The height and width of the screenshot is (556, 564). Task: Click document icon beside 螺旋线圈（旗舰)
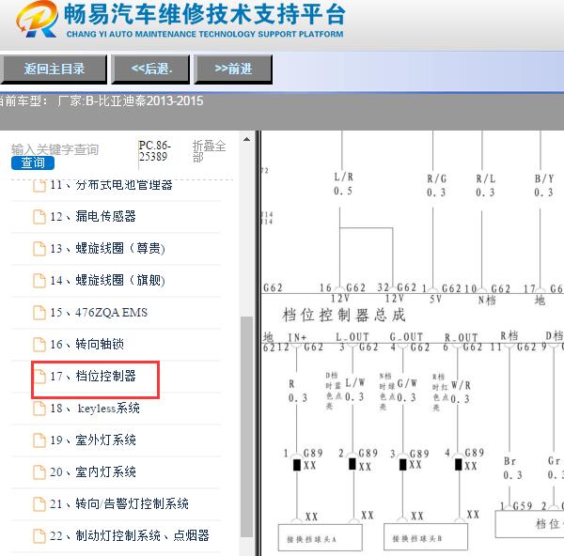(39, 281)
